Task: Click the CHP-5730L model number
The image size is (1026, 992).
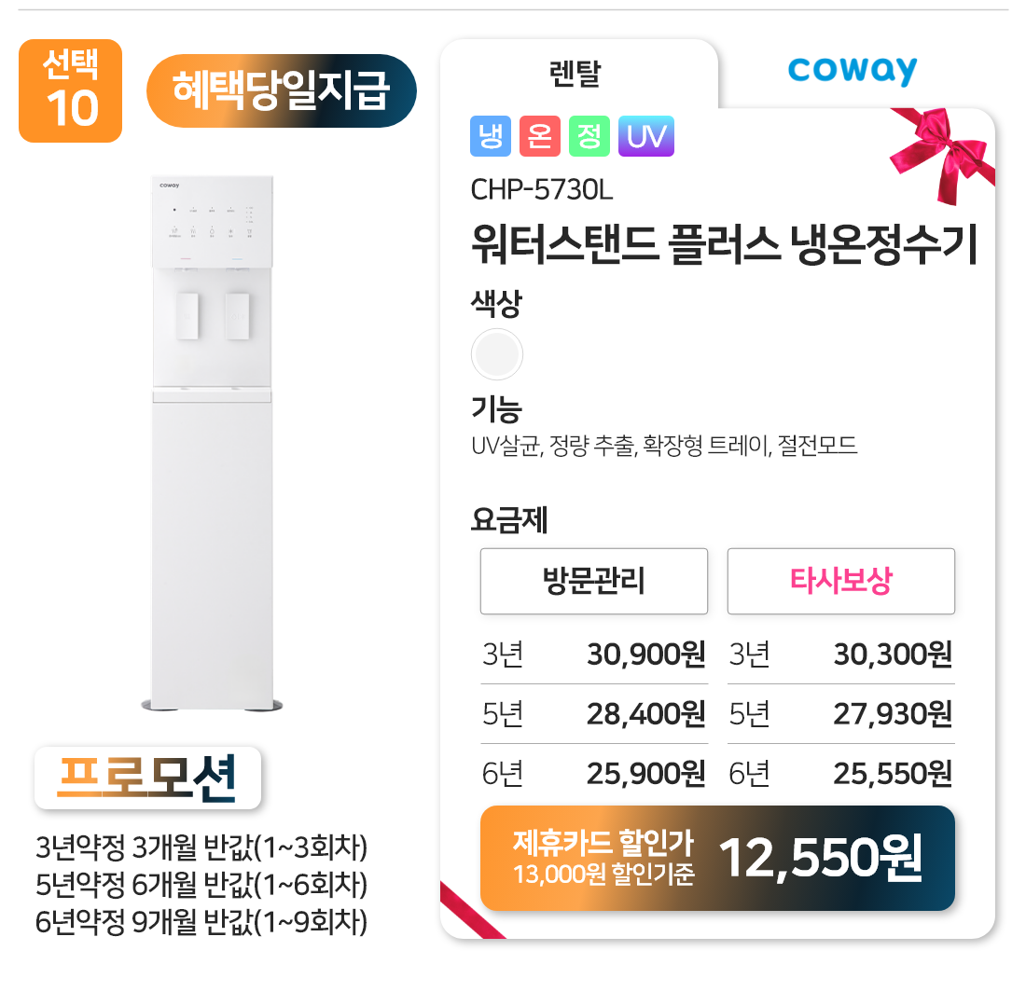Action: tap(541, 189)
